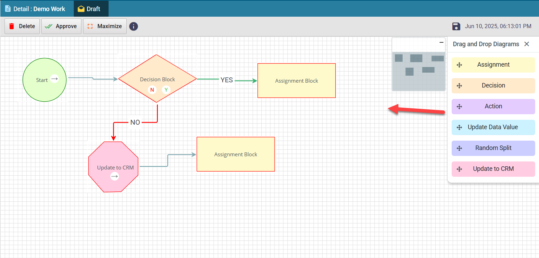This screenshot has width=539, height=258.
Task: Click the Delete button
Action: (22, 26)
